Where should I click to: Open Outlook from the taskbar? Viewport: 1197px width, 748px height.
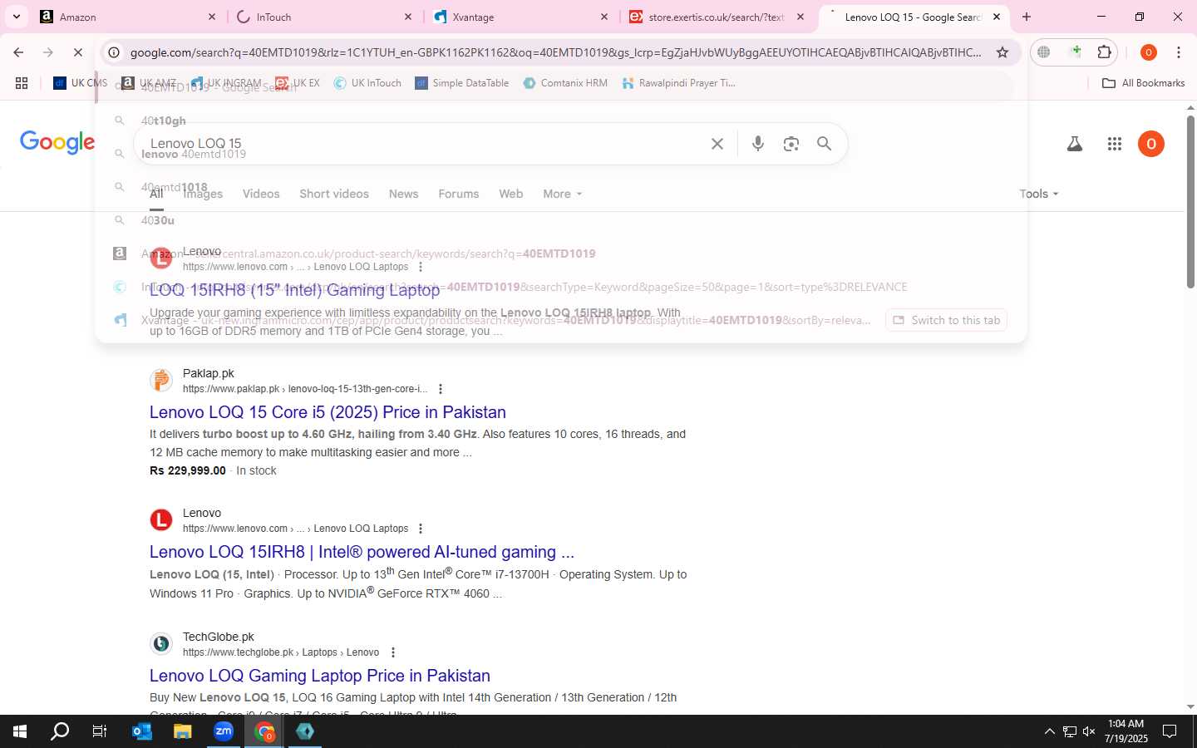[x=142, y=731]
